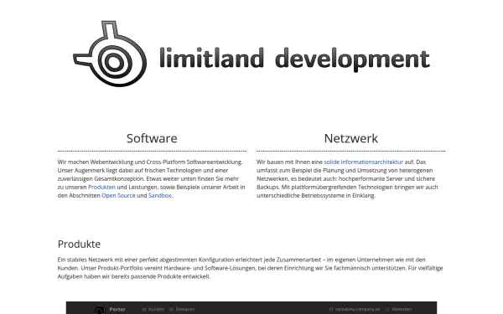Image resolution: width=503 pixels, height=314 pixels.
Task: Click the Porter screenshot thumbnail
Action: click(x=251, y=308)
